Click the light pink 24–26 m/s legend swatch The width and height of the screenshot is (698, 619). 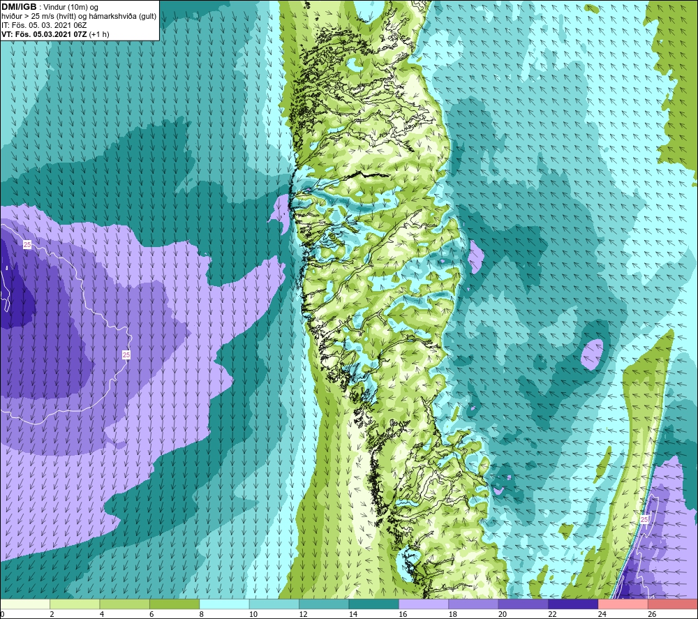pyautogui.click(x=623, y=604)
